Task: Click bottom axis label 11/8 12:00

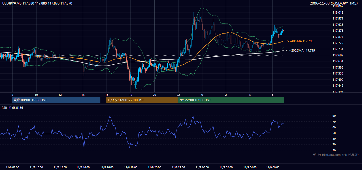Action: pyautogui.click(x=60, y=167)
